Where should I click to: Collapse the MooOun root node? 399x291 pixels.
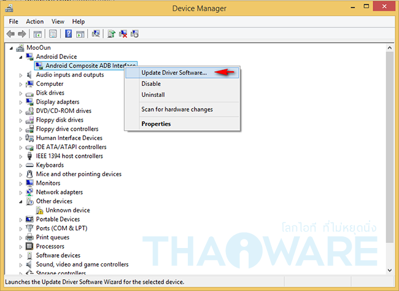tap(11, 48)
